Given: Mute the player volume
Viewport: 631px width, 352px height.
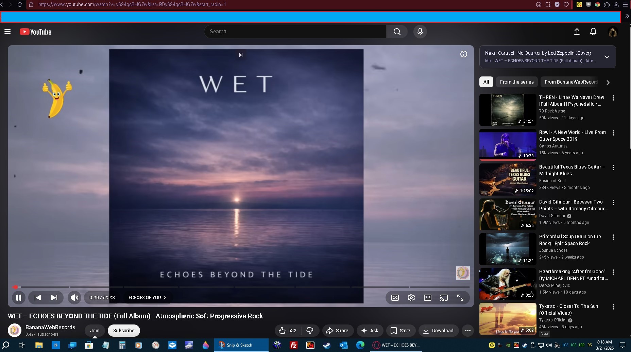Looking at the screenshot, I should tap(74, 298).
